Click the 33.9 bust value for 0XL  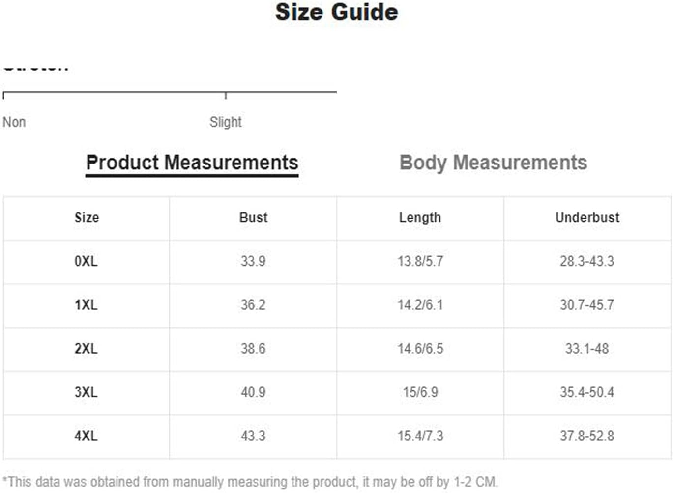point(253,261)
